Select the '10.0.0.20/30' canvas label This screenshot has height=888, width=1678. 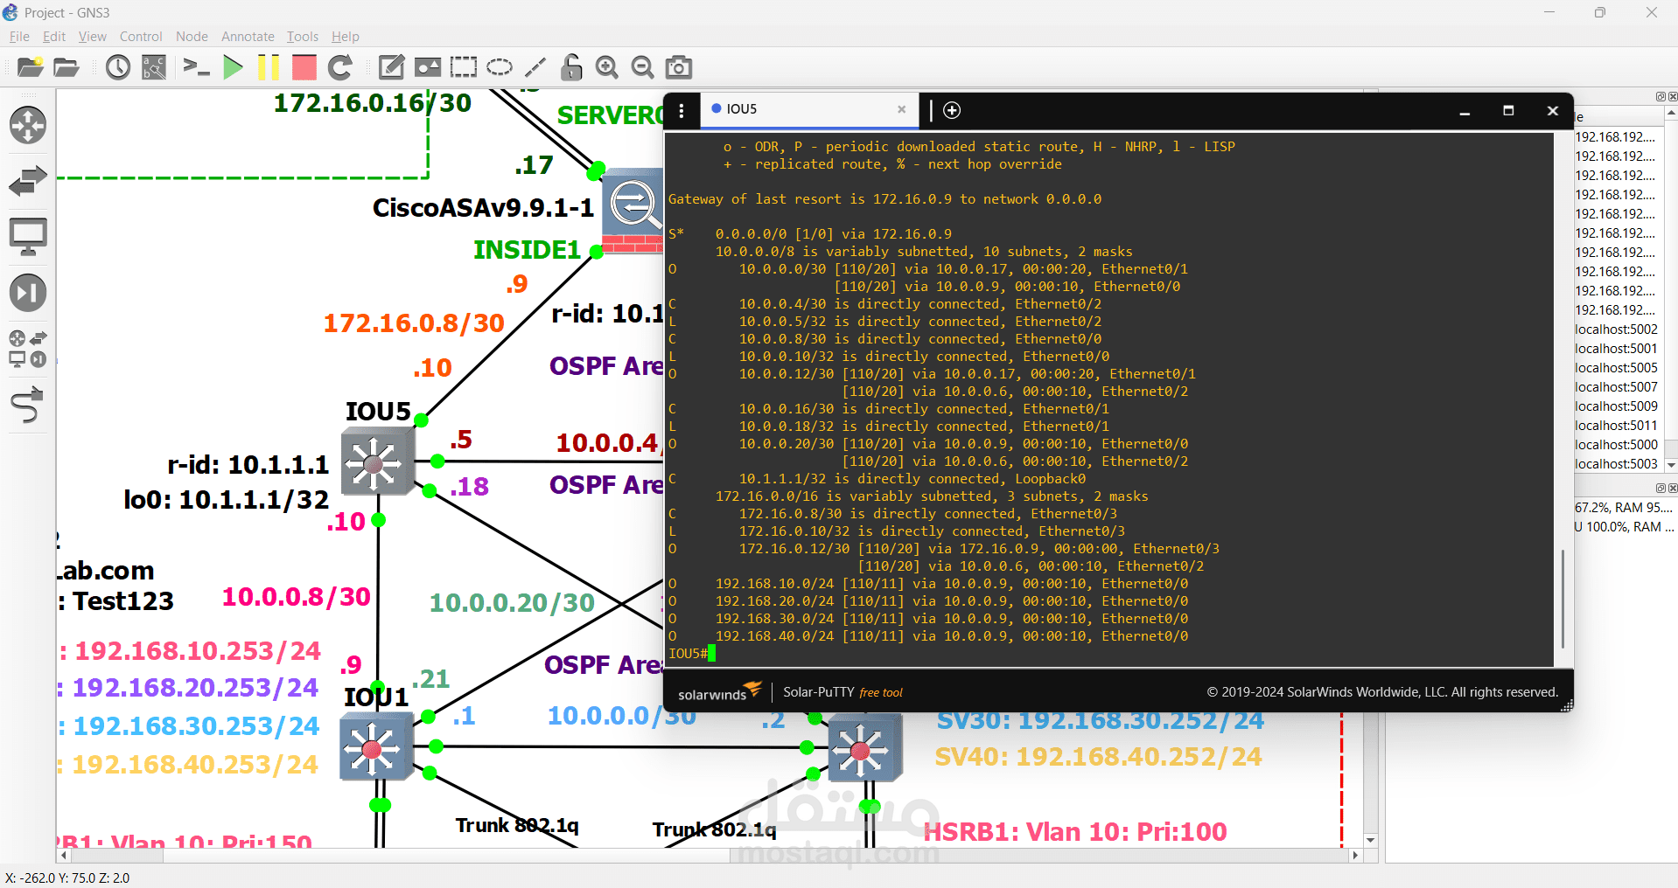512,602
